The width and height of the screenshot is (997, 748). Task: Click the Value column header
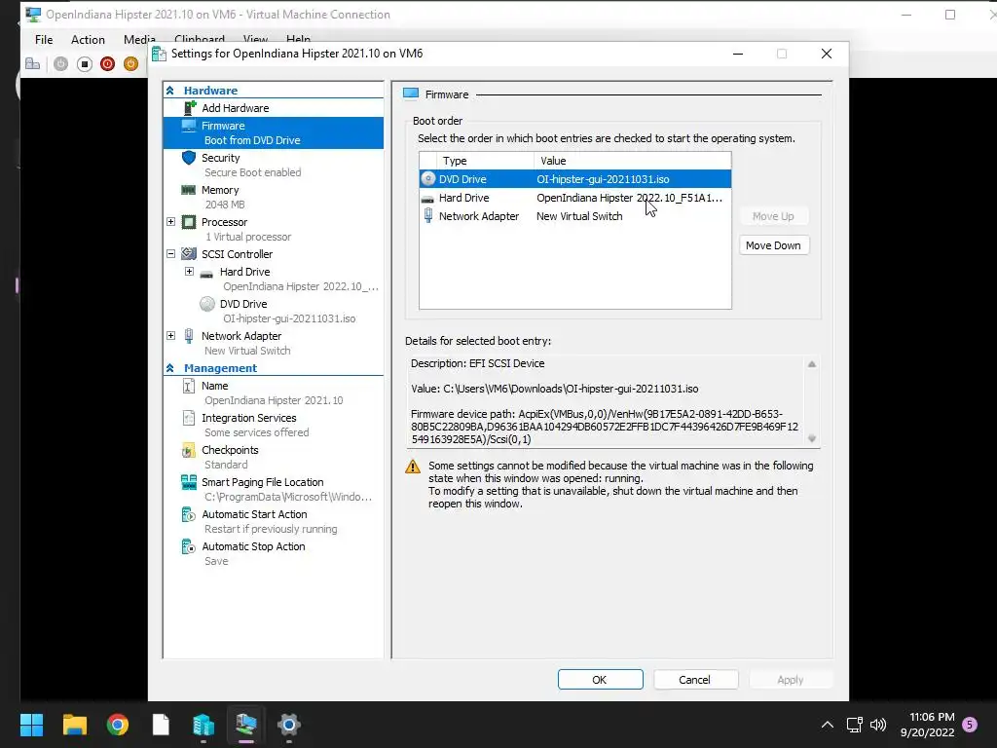[632, 161]
